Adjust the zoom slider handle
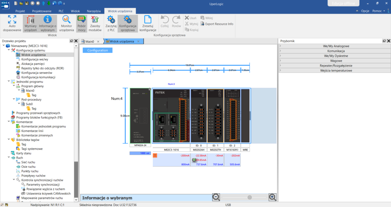The width and height of the screenshot is (391, 207). pos(250,197)
